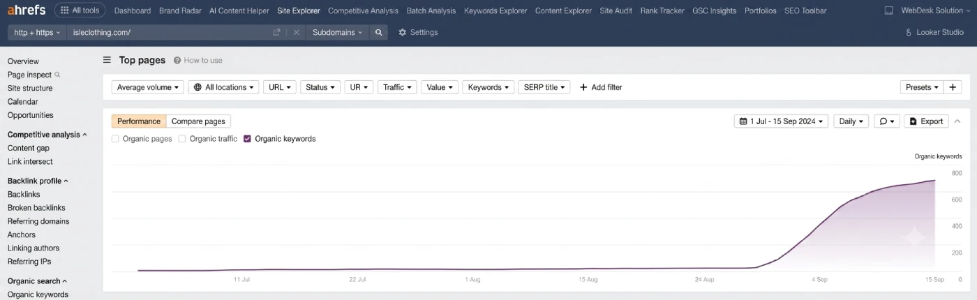Switch to the Performance tab
977x300 pixels.
point(139,121)
